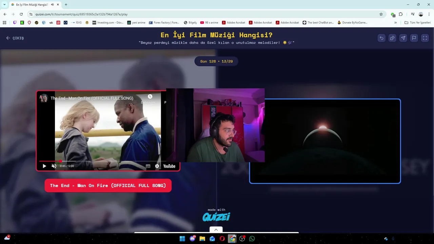Open the Bilgelş bookmark
Viewport: 434px width, 244px height.
(190, 23)
